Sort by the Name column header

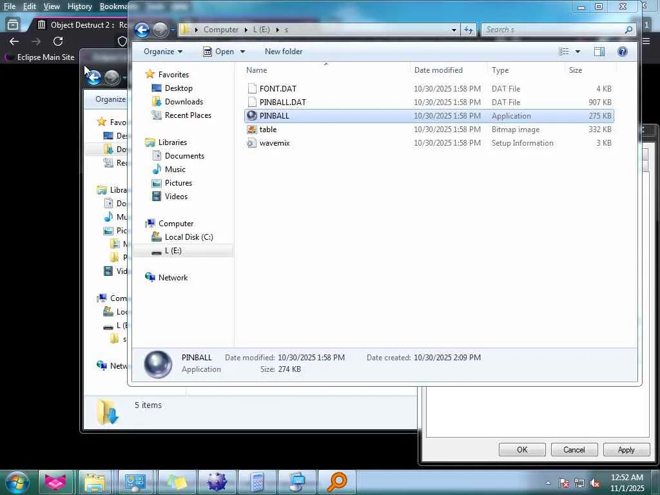[326, 70]
